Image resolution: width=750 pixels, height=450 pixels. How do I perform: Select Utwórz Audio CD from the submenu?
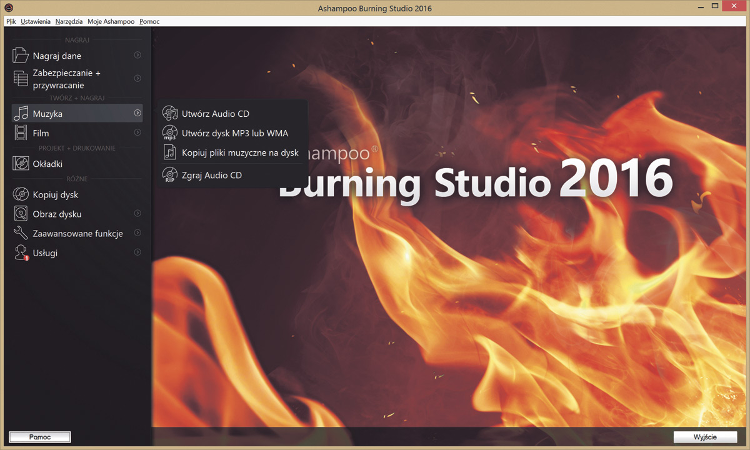(215, 114)
